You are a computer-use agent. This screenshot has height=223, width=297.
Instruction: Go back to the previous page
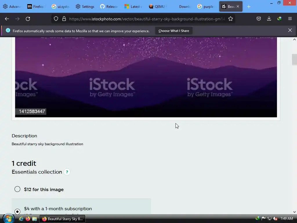click(7, 19)
